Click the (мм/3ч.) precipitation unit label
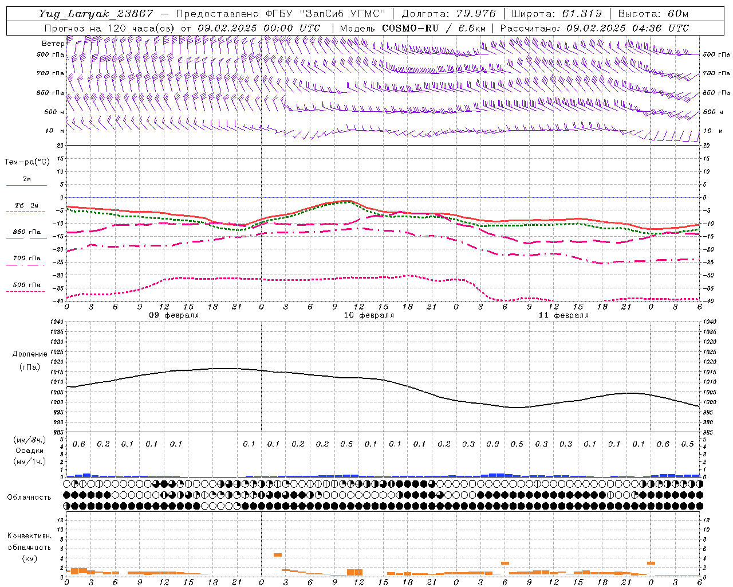This screenshot has height=587, width=733. tap(30, 440)
